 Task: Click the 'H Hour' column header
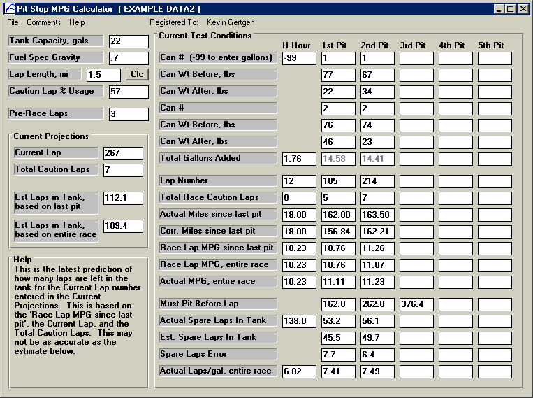click(x=296, y=45)
